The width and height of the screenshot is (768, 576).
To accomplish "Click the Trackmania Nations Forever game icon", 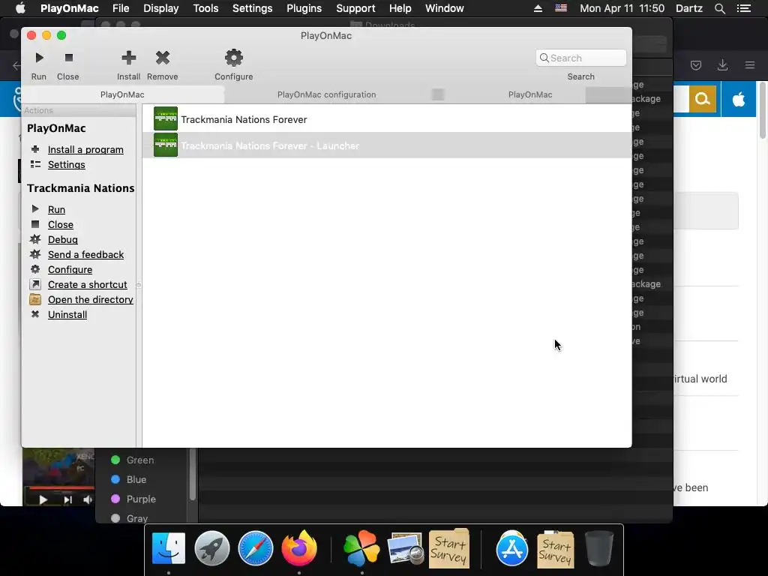I will point(166,119).
